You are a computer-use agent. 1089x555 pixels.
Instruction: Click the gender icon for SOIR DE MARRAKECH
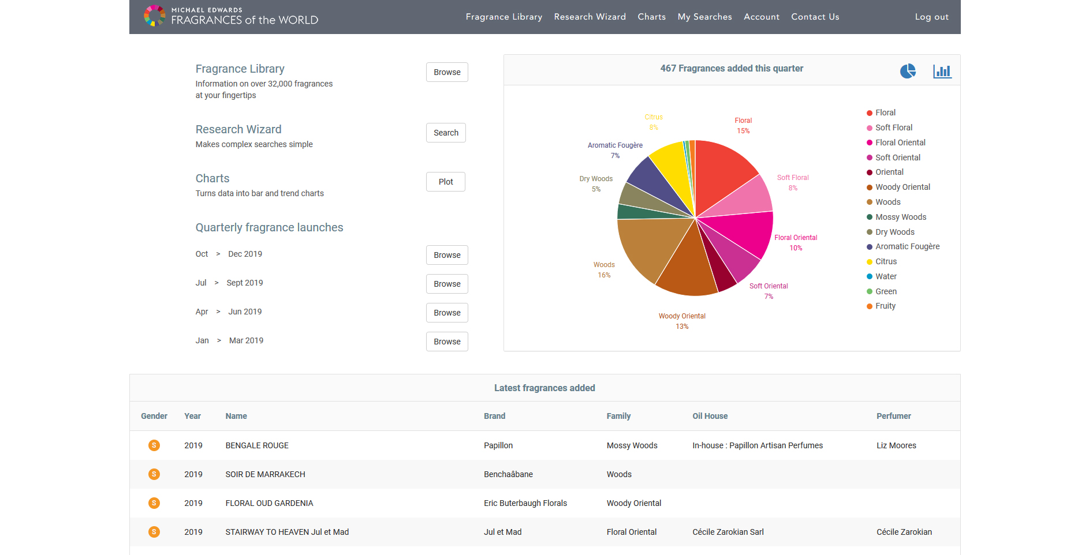click(x=154, y=474)
